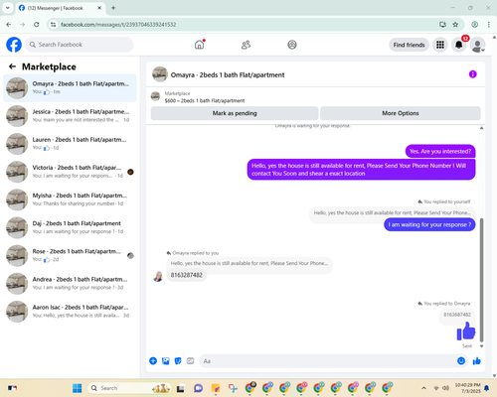Open the Chrome three-dot menu
This screenshot has width=497, height=397.
click(489, 25)
